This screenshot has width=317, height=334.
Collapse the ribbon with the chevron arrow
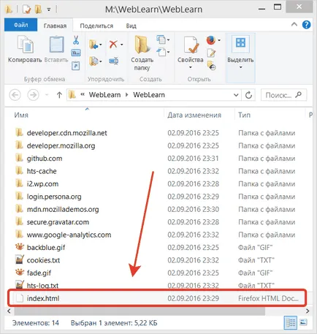coord(294,24)
